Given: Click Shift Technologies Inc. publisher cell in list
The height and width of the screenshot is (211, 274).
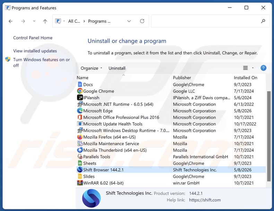Looking at the screenshot, I should pyautogui.click(x=195, y=170).
